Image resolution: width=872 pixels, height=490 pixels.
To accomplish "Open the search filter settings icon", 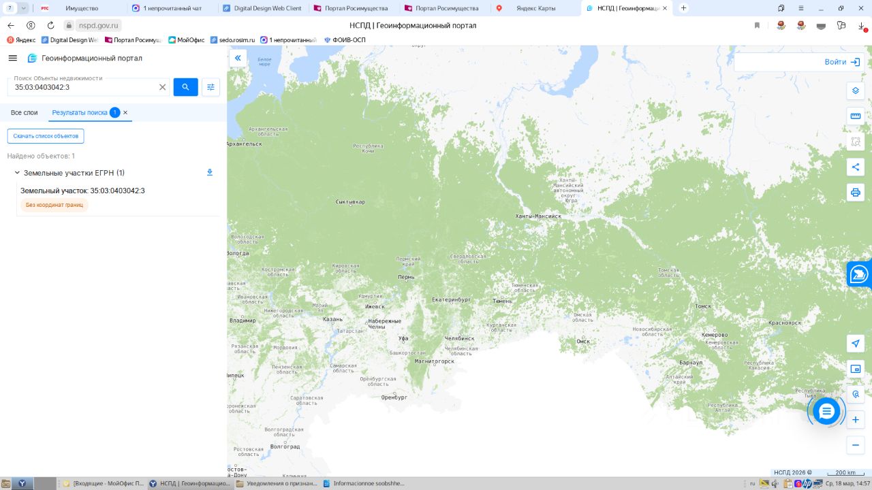I will (211, 87).
